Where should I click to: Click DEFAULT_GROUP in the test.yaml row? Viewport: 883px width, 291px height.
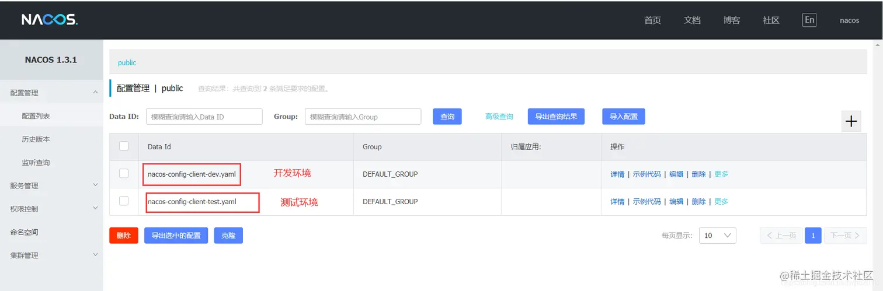(x=390, y=202)
